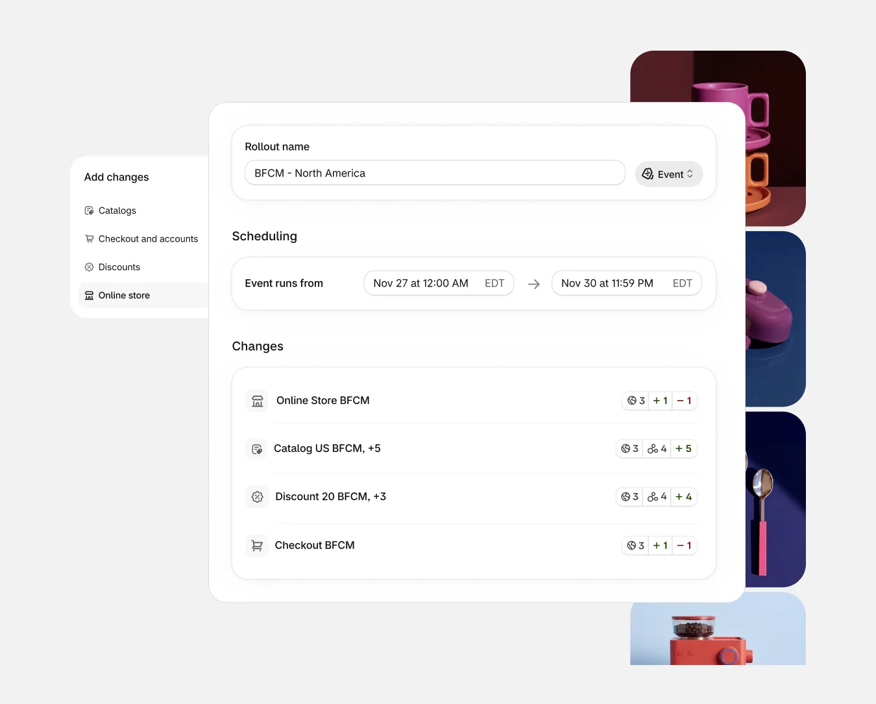Select Discounts in Add changes menu

click(143, 267)
